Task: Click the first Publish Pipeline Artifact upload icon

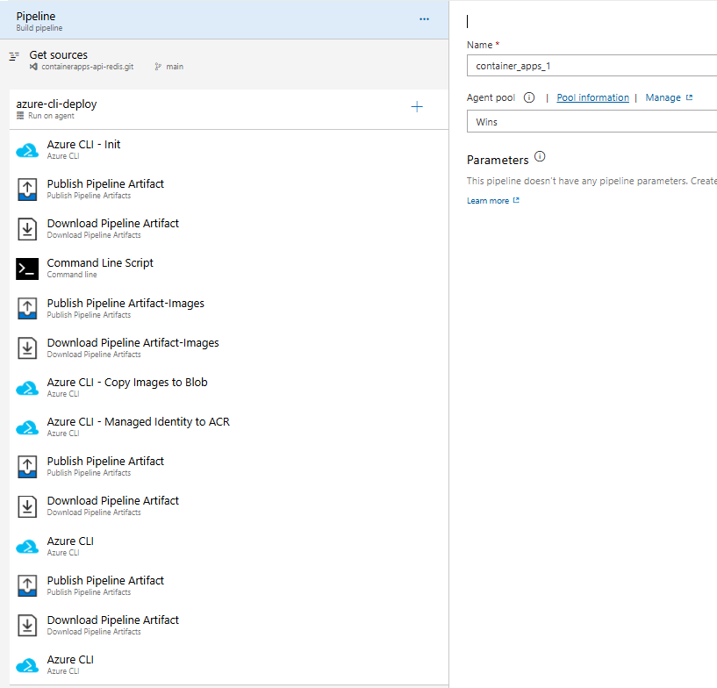Action: [27, 190]
